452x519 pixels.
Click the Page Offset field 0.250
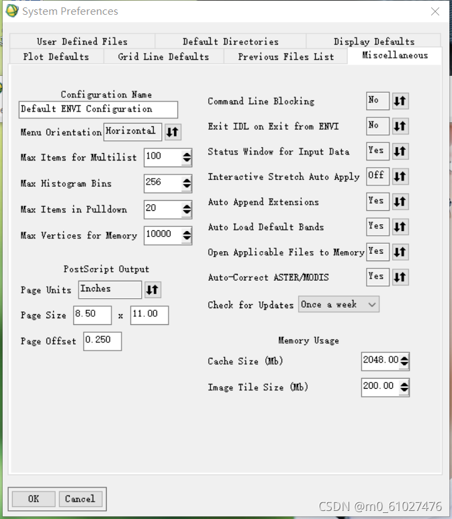[x=102, y=341]
